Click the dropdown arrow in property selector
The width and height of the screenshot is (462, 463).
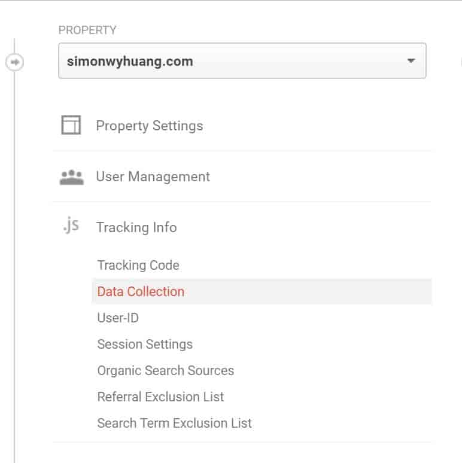411,60
